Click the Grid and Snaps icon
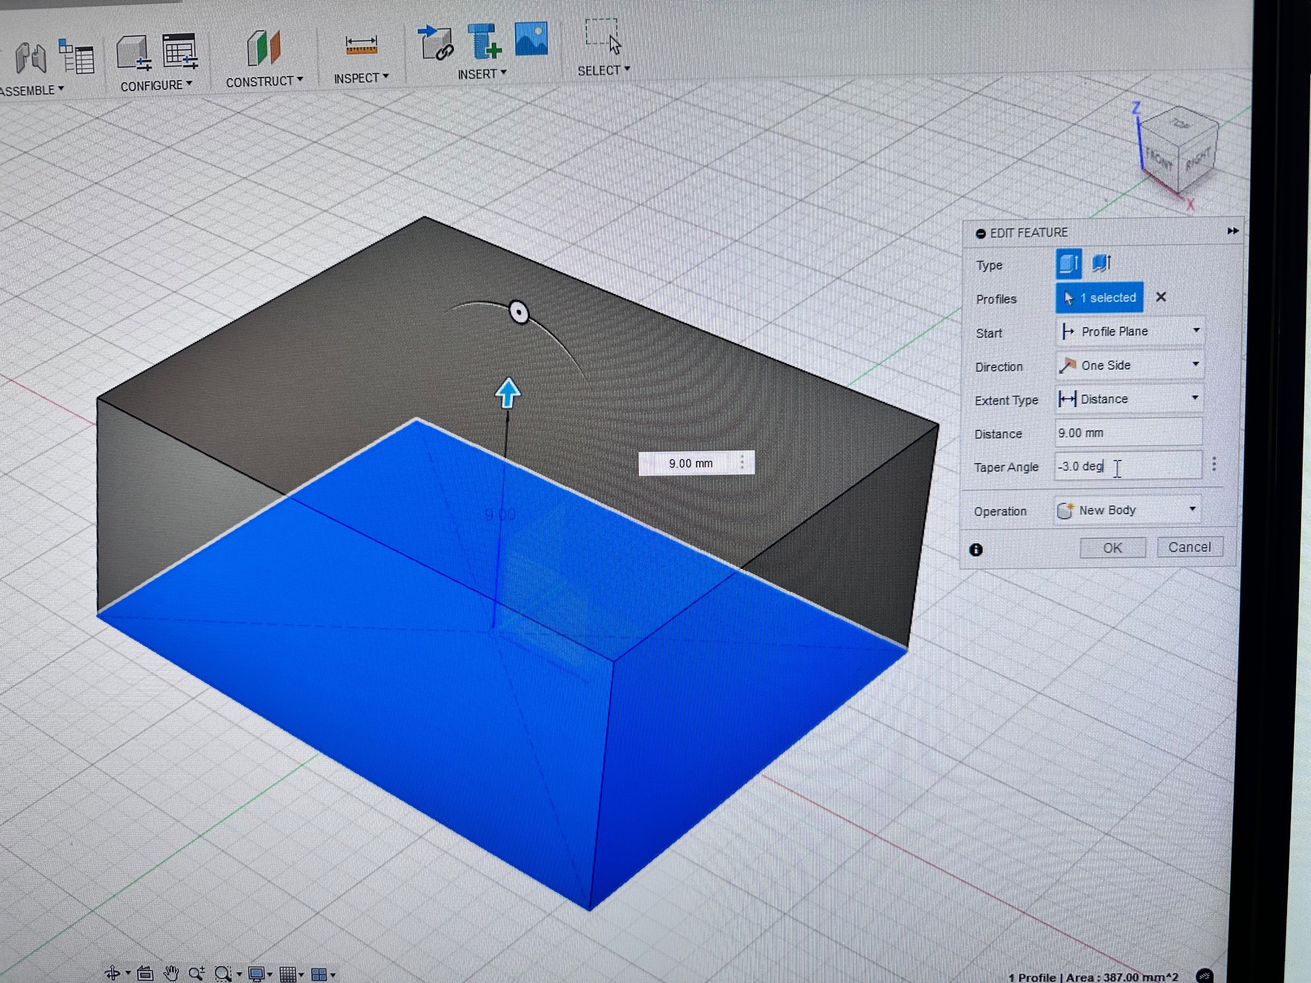The width and height of the screenshot is (1311, 983). click(x=287, y=974)
